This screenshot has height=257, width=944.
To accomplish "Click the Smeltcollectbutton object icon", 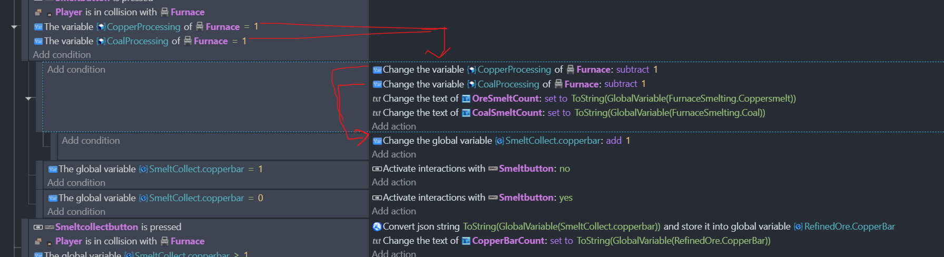I will point(50,227).
